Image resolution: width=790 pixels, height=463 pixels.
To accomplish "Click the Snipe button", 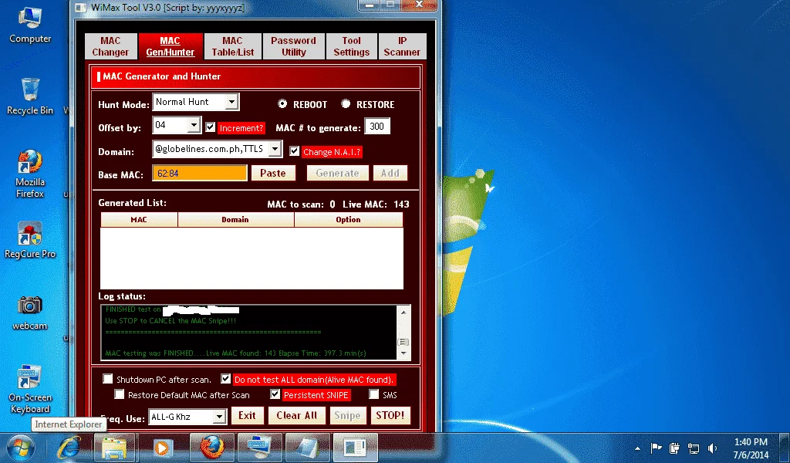I will (348, 416).
